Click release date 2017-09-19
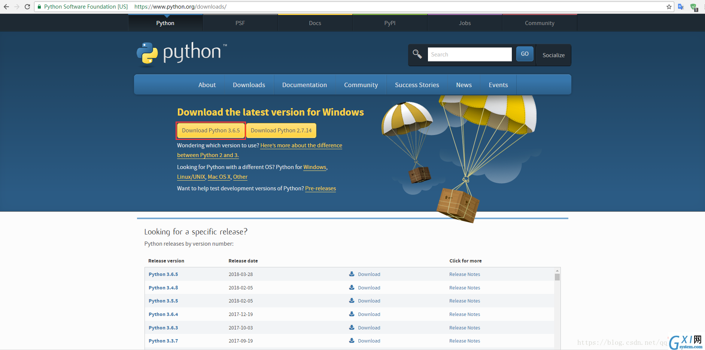The image size is (705, 350). [x=241, y=341]
